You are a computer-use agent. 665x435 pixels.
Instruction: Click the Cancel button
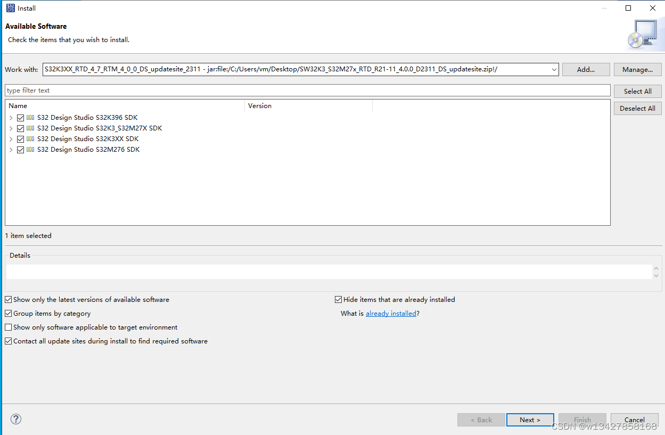point(634,420)
